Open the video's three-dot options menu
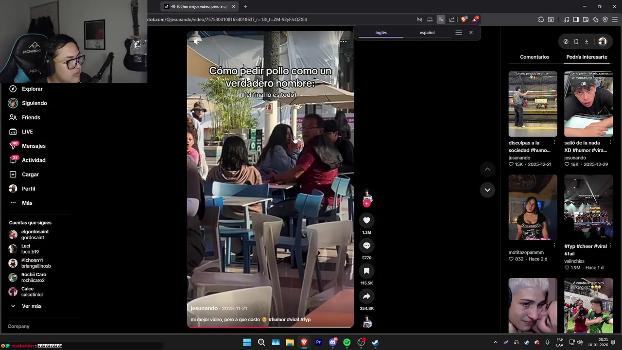622x350 pixels. click(343, 41)
